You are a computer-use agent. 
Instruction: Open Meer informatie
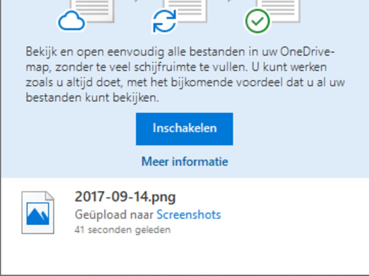pos(184,161)
